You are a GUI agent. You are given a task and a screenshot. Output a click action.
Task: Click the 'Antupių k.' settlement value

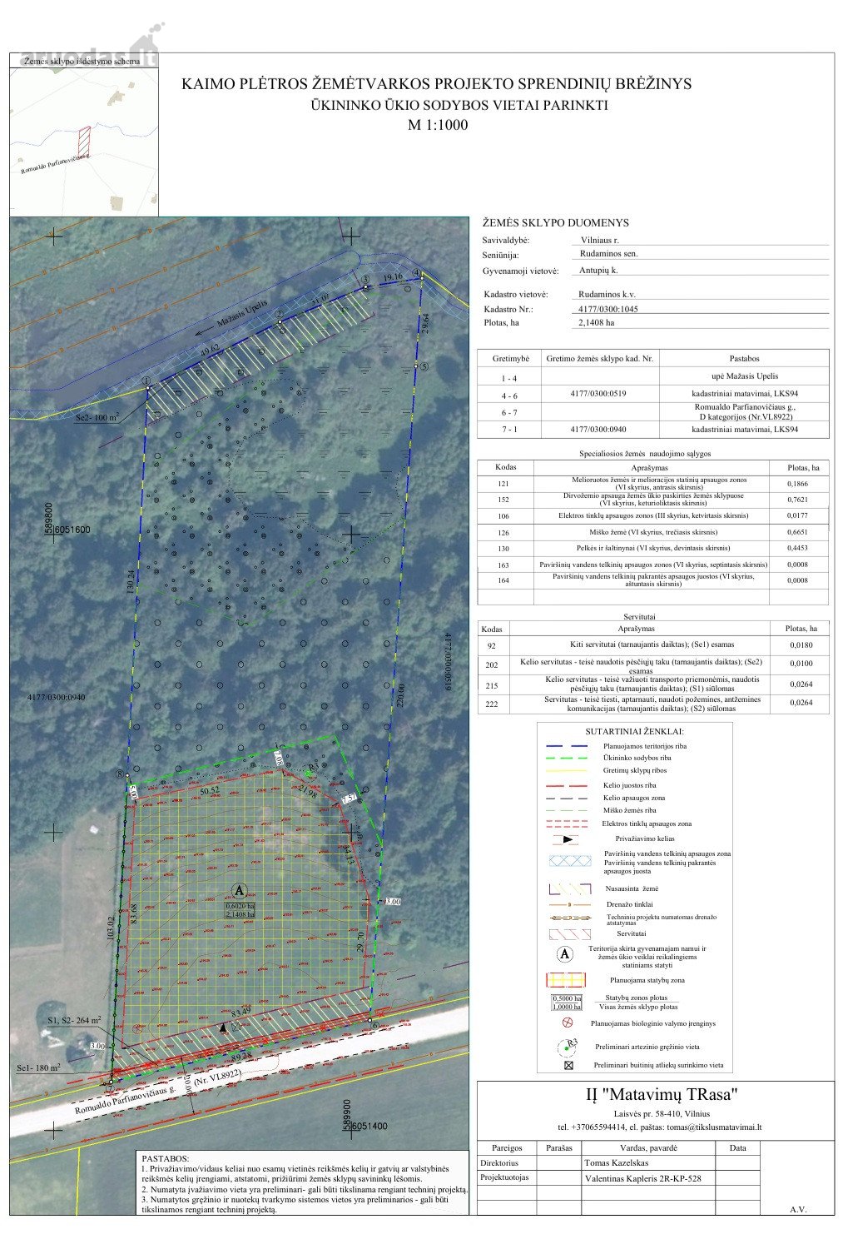coord(598,271)
